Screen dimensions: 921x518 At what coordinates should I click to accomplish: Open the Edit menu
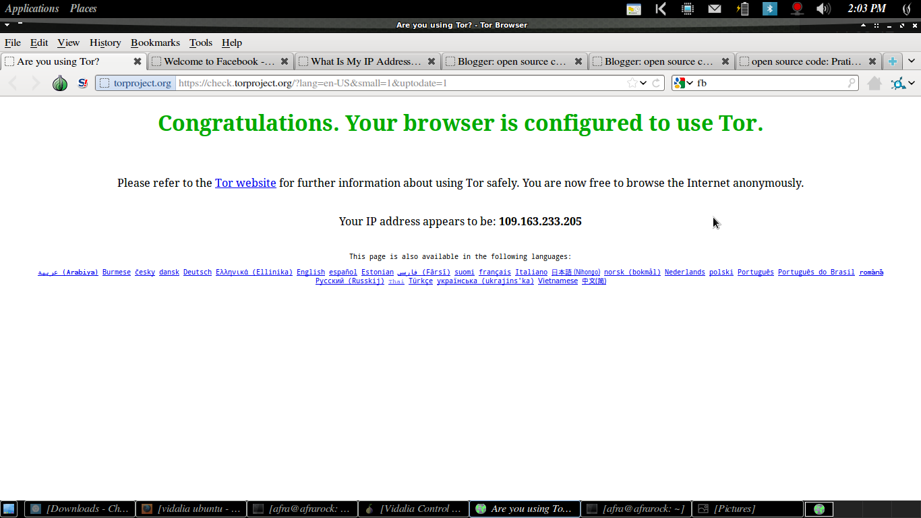tap(39, 42)
